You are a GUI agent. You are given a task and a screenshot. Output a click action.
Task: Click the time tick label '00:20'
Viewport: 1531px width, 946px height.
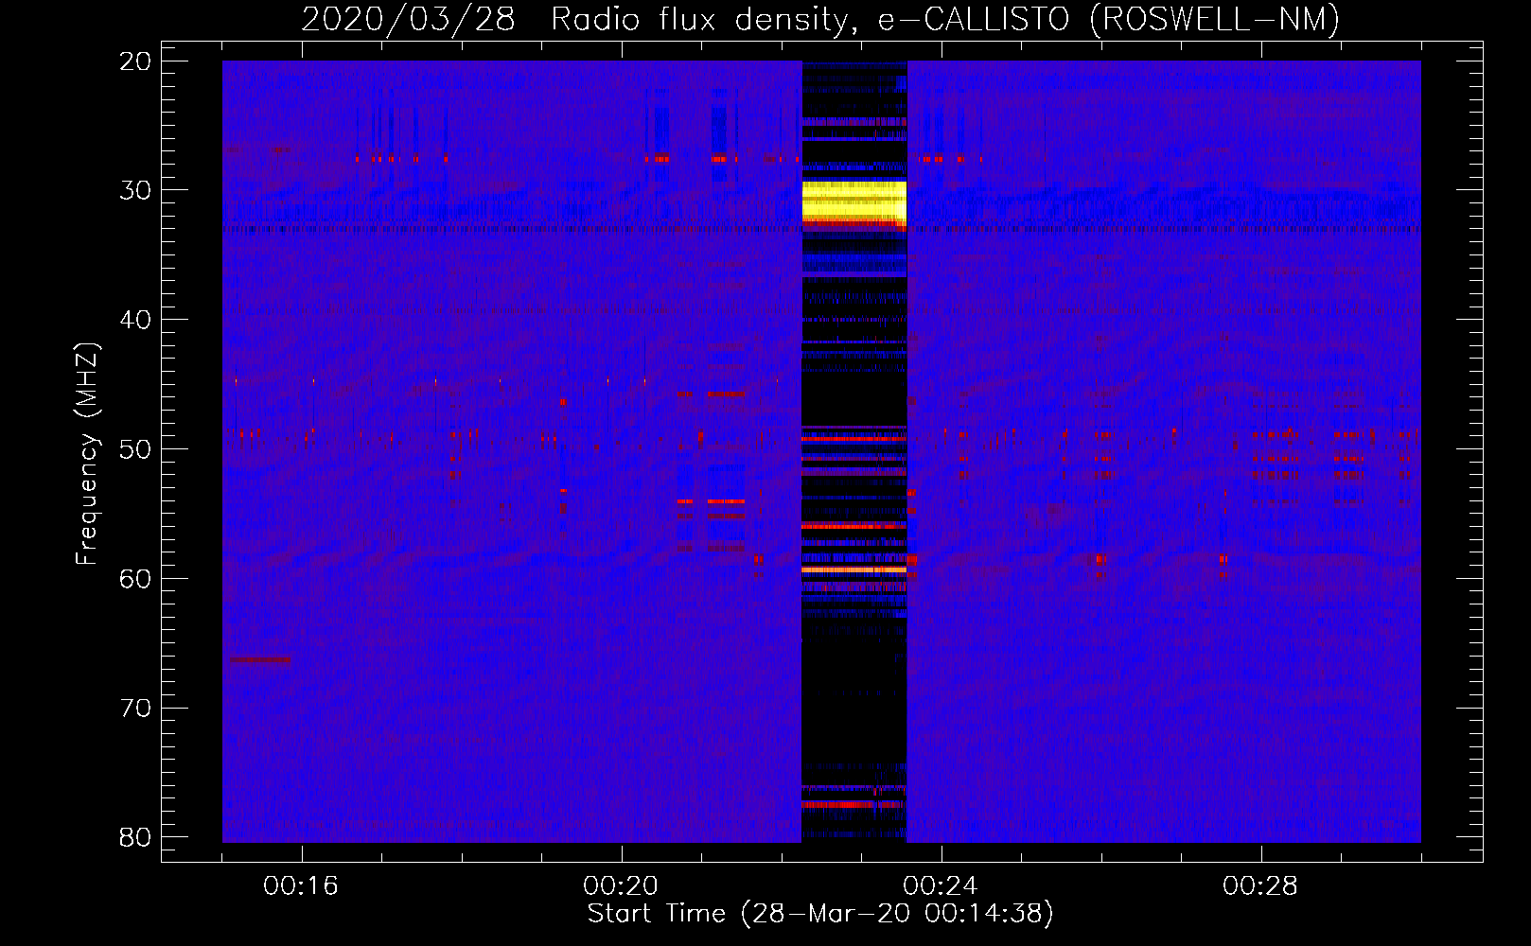point(621,886)
